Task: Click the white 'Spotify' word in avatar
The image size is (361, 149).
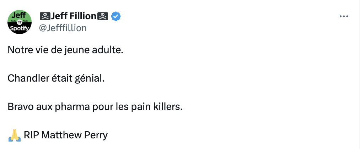Action: pyautogui.click(x=20, y=29)
